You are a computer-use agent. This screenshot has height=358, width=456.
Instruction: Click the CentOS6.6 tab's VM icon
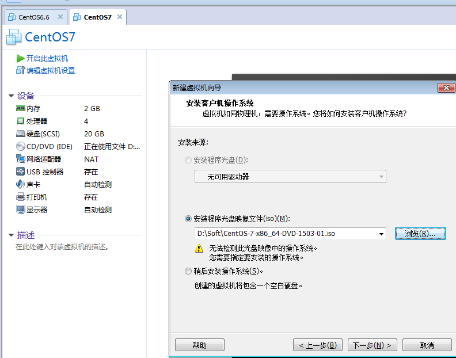tap(12, 17)
